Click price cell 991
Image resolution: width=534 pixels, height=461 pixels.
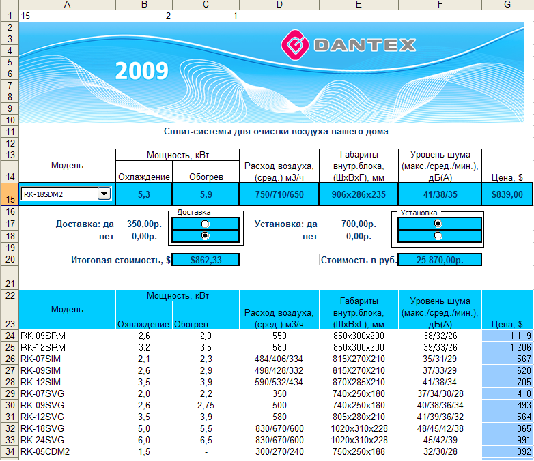507,440
